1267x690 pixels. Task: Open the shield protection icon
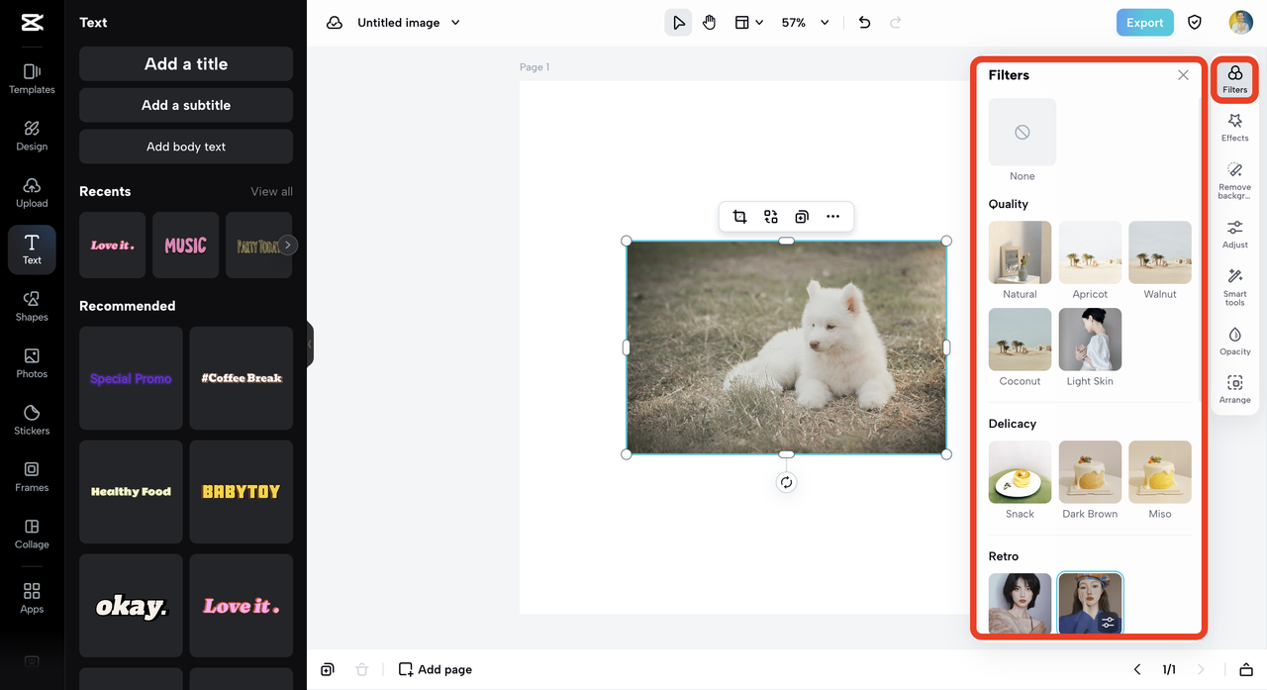pos(1195,23)
